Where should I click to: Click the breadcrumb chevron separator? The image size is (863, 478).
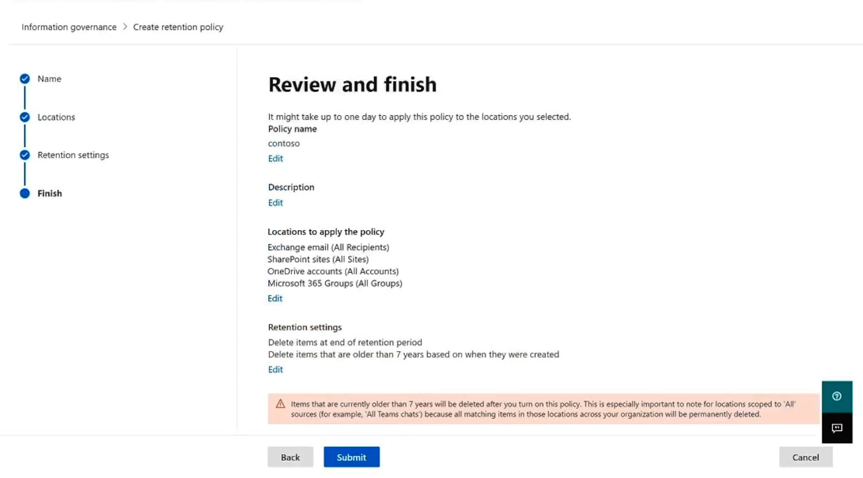coord(125,27)
